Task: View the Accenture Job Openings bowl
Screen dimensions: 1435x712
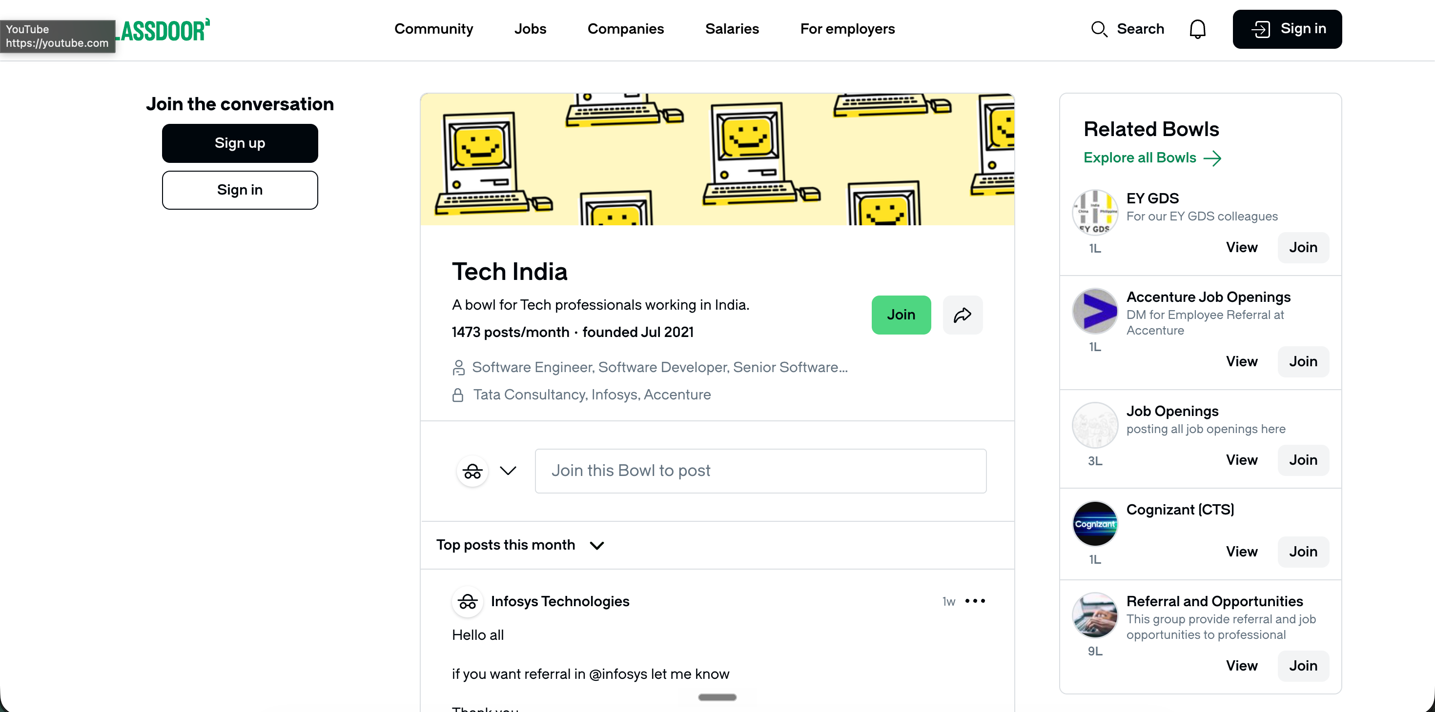Action: pyautogui.click(x=1241, y=362)
